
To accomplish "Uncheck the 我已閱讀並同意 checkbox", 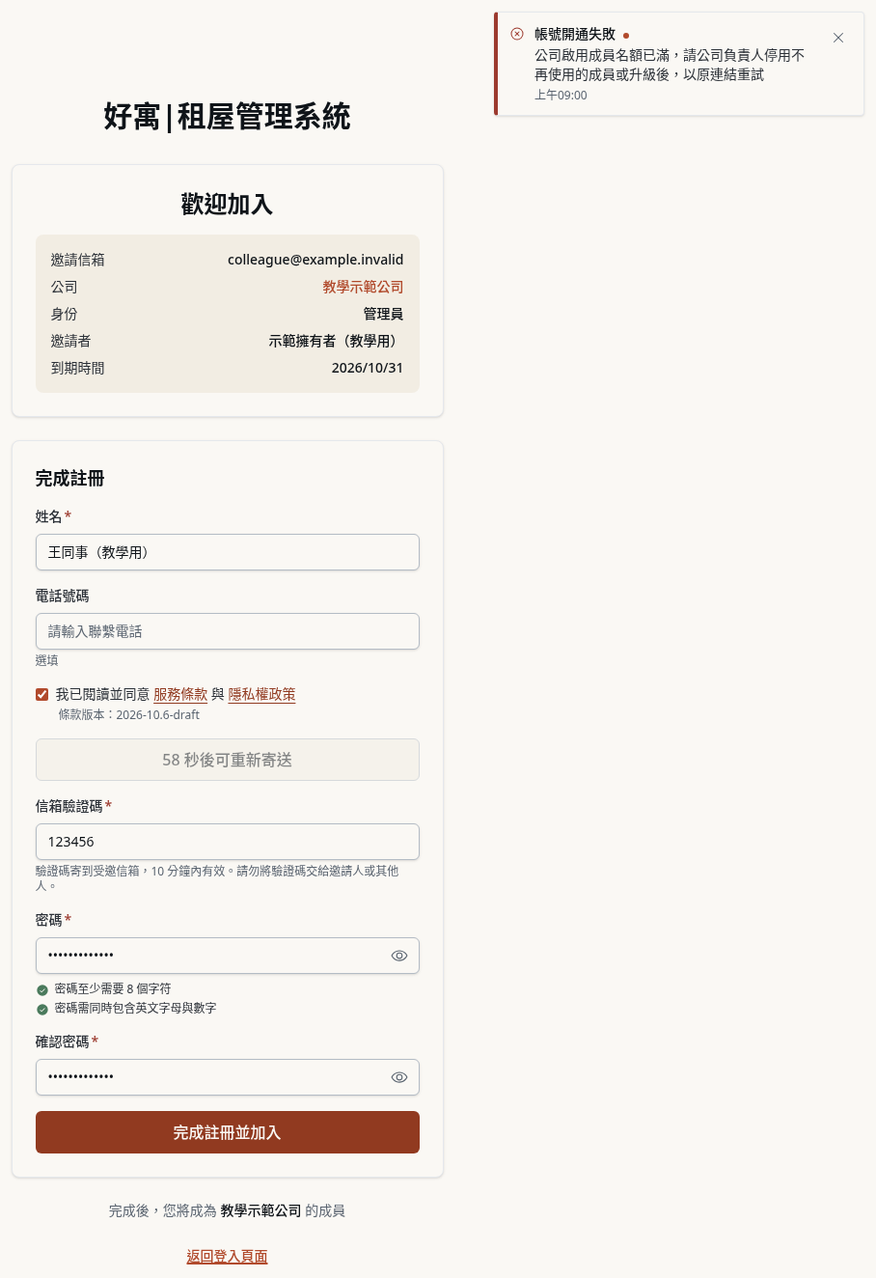I will coord(42,694).
